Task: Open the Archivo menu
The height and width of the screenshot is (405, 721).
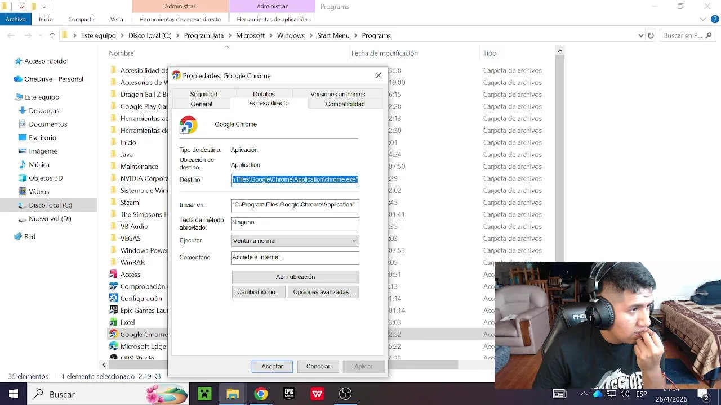Action: pos(16,19)
